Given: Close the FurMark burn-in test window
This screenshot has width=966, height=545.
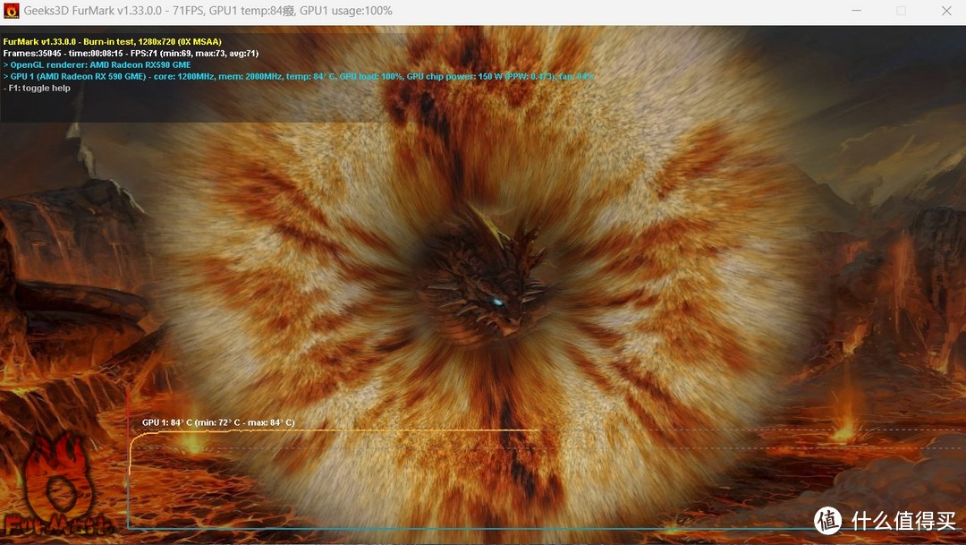Looking at the screenshot, I should 946,12.
